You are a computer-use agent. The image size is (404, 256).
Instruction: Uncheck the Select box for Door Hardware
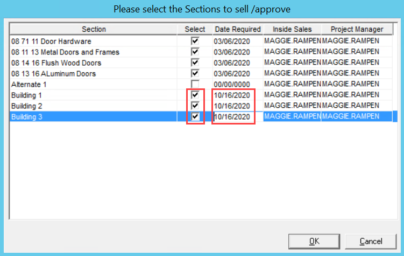tap(195, 41)
